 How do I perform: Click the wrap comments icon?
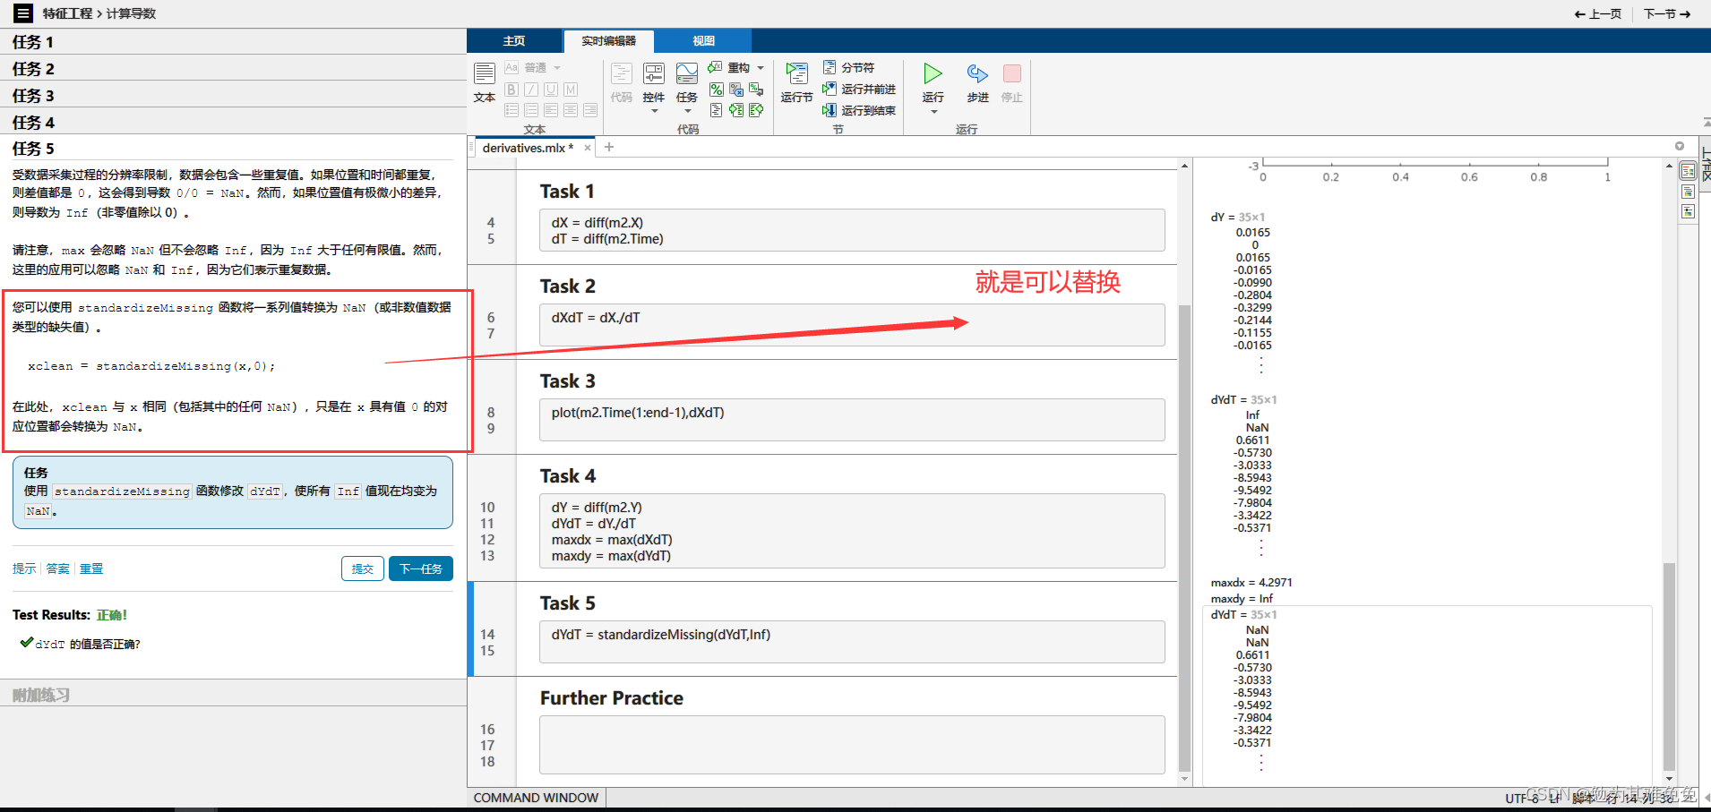[756, 90]
